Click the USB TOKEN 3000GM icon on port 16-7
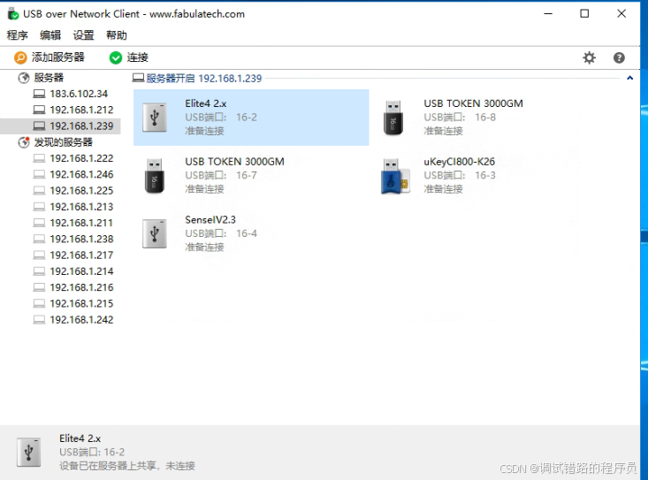648x480 pixels. (x=154, y=176)
